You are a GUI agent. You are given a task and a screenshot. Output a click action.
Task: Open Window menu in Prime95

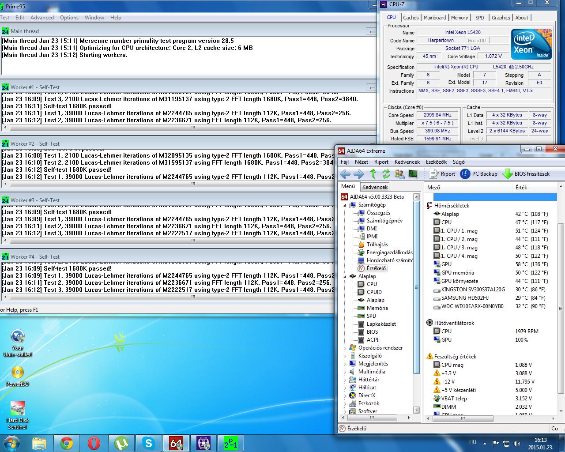[x=94, y=18]
